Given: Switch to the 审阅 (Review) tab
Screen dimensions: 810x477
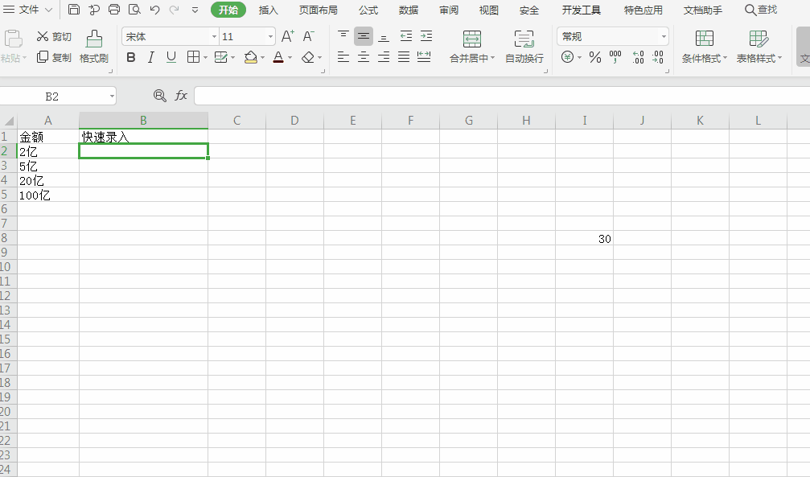Looking at the screenshot, I should [x=448, y=10].
